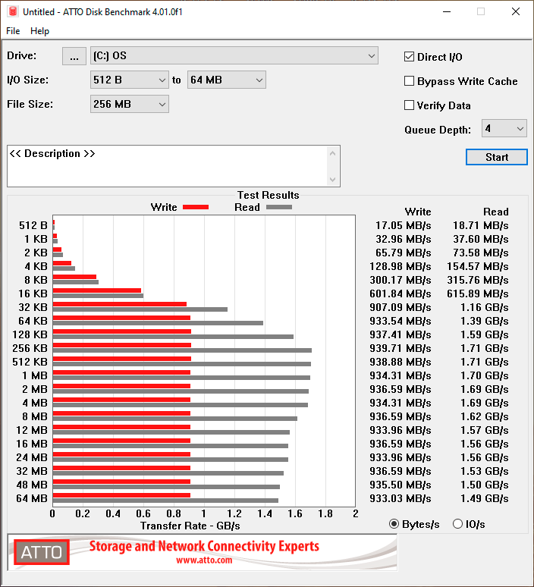Viewport: 534px width, 587px height.
Task: Click the drive browse '...' button
Action: pyautogui.click(x=74, y=56)
